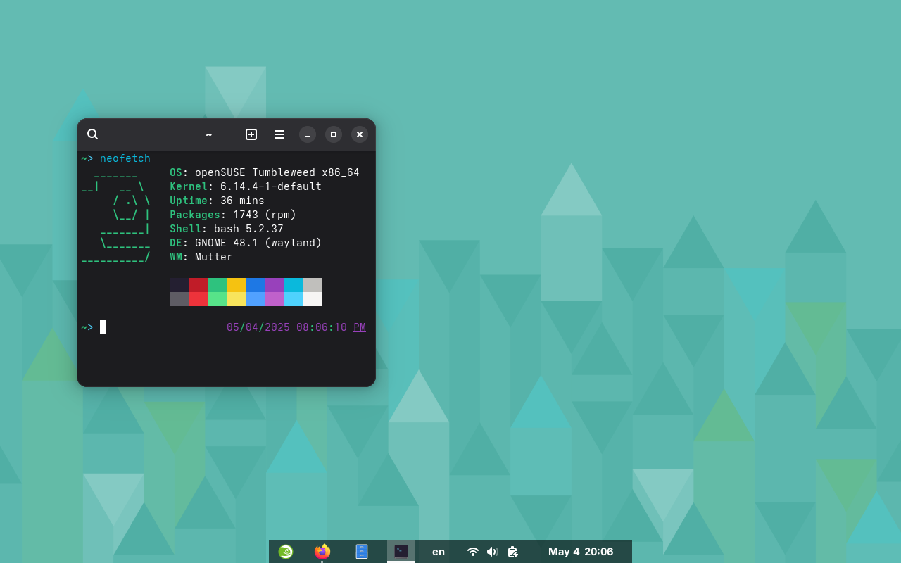Screen dimensions: 901x563
Task: Click the Shell value 'bash 5.2.37'
Action: (248, 229)
